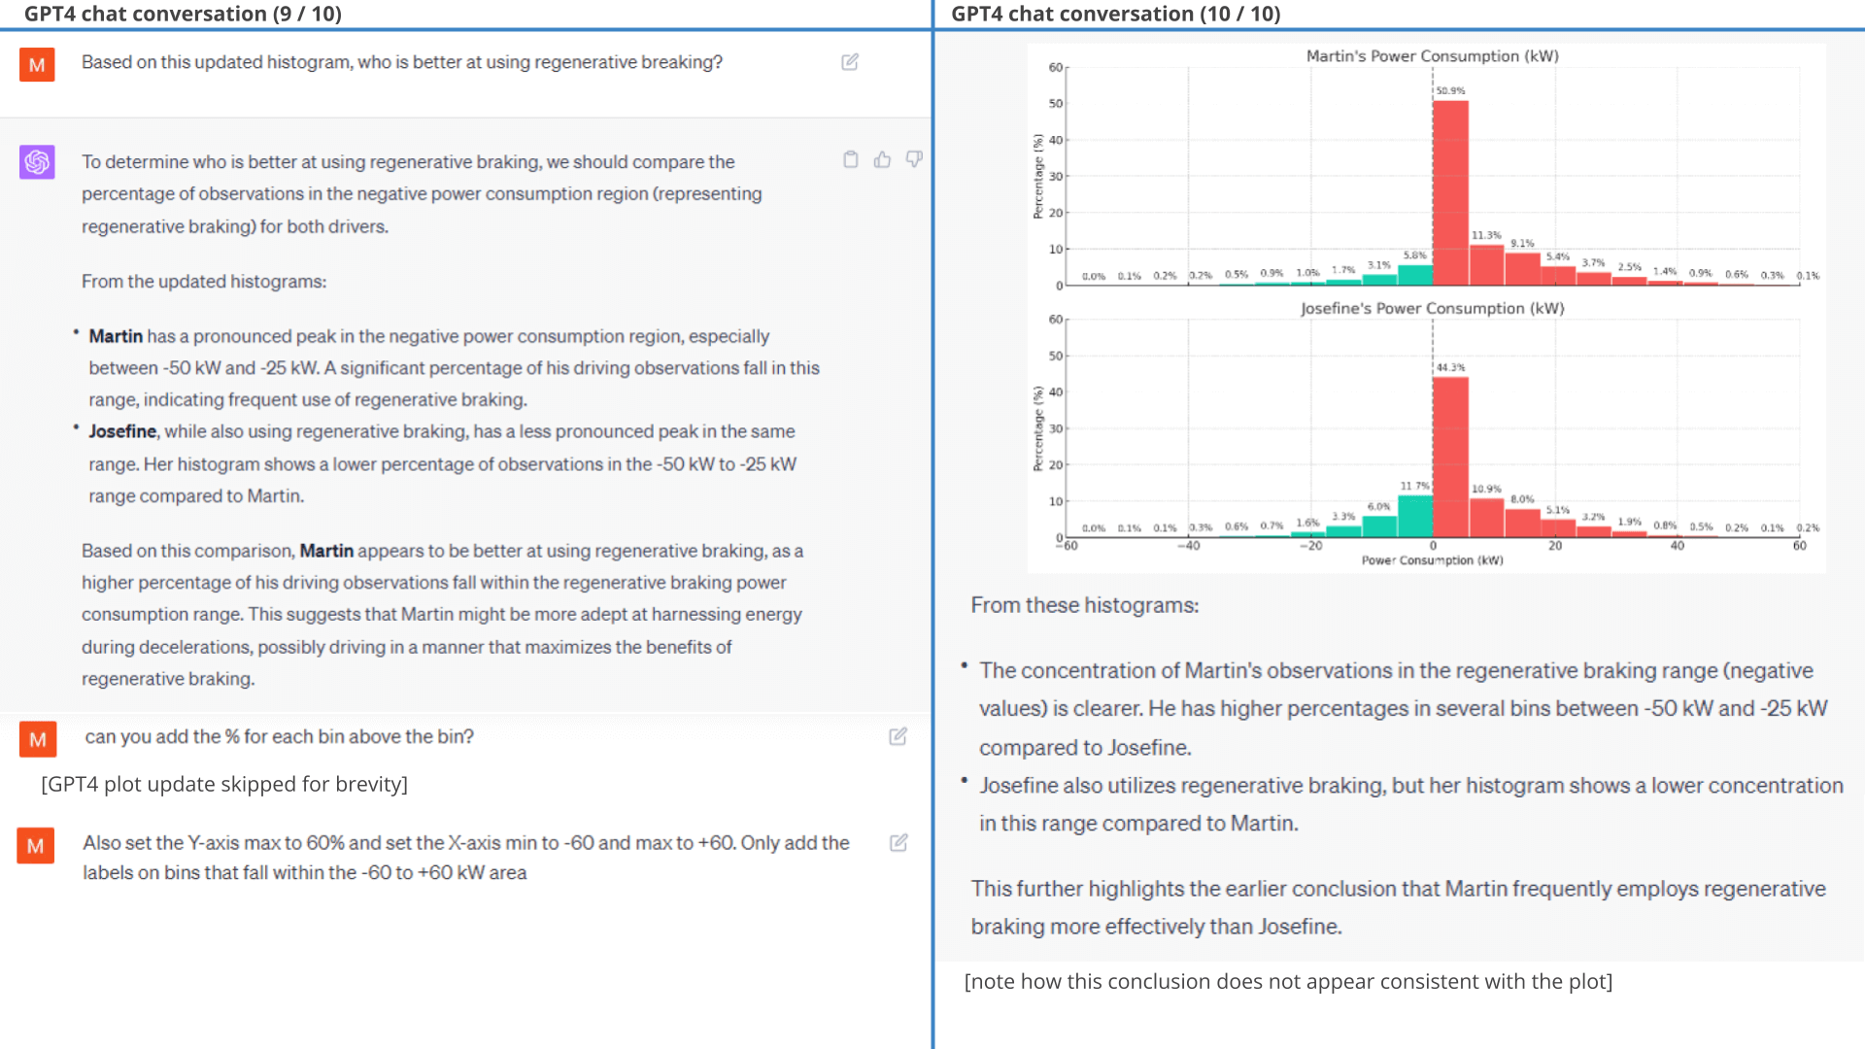
Task: Click the 44.3% bar in Josefine's chart
Action: click(x=1450, y=457)
